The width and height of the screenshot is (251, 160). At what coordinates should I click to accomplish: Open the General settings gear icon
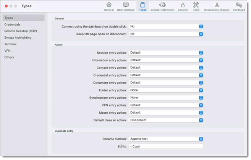(109, 5)
